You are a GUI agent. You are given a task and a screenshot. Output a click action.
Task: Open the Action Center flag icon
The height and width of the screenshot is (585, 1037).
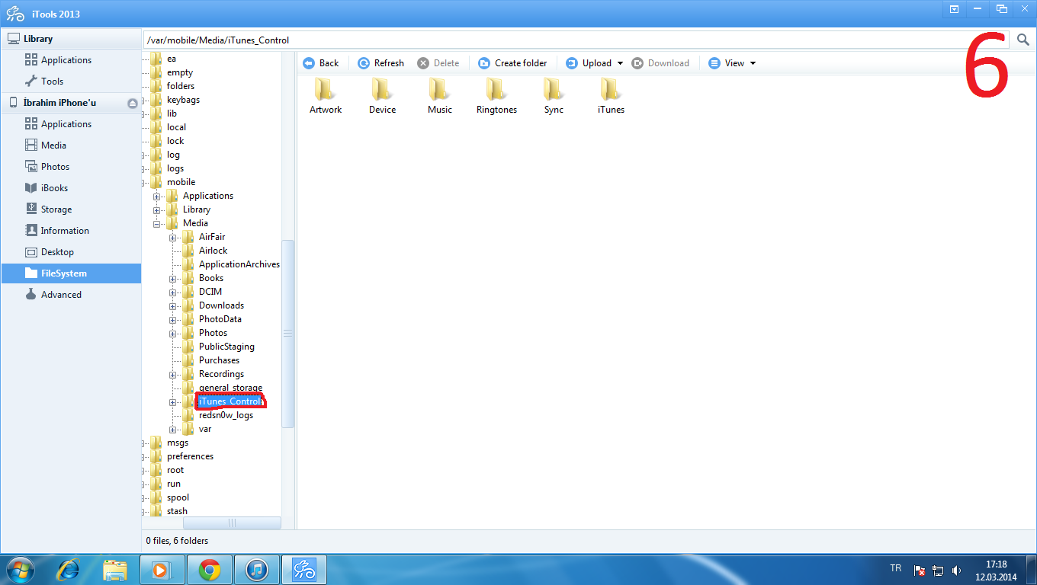tap(920, 570)
